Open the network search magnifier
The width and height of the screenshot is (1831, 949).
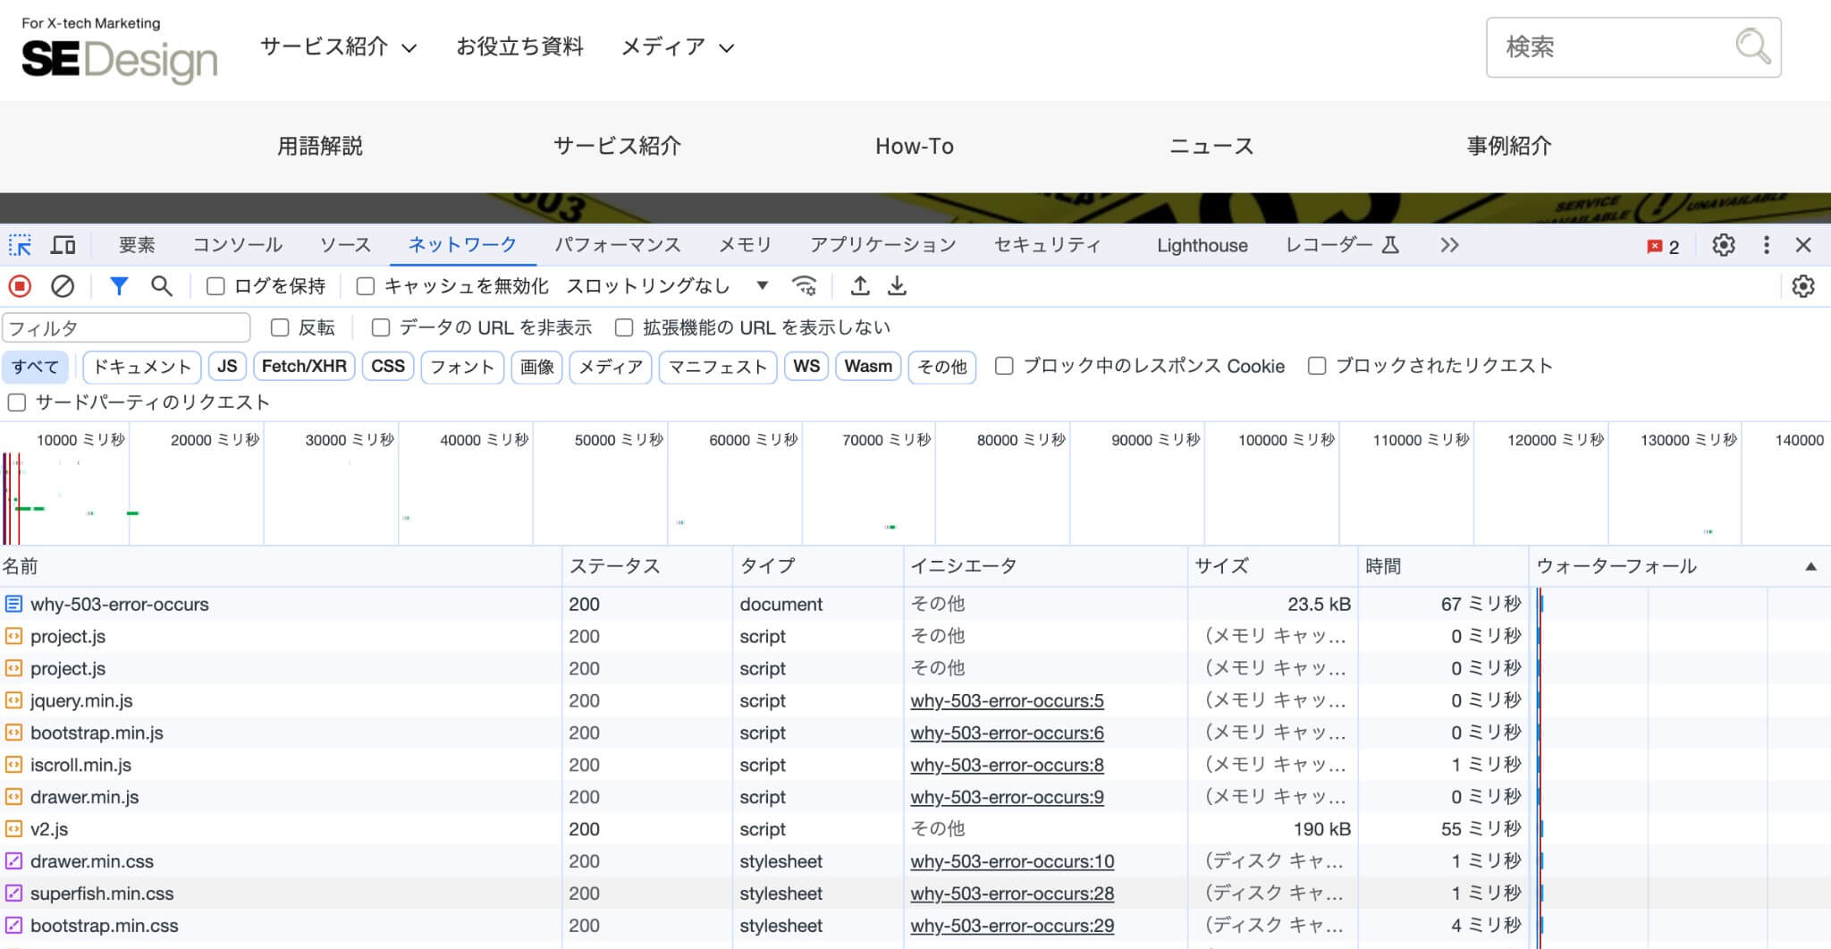pyautogui.click(x=161, y=286)
